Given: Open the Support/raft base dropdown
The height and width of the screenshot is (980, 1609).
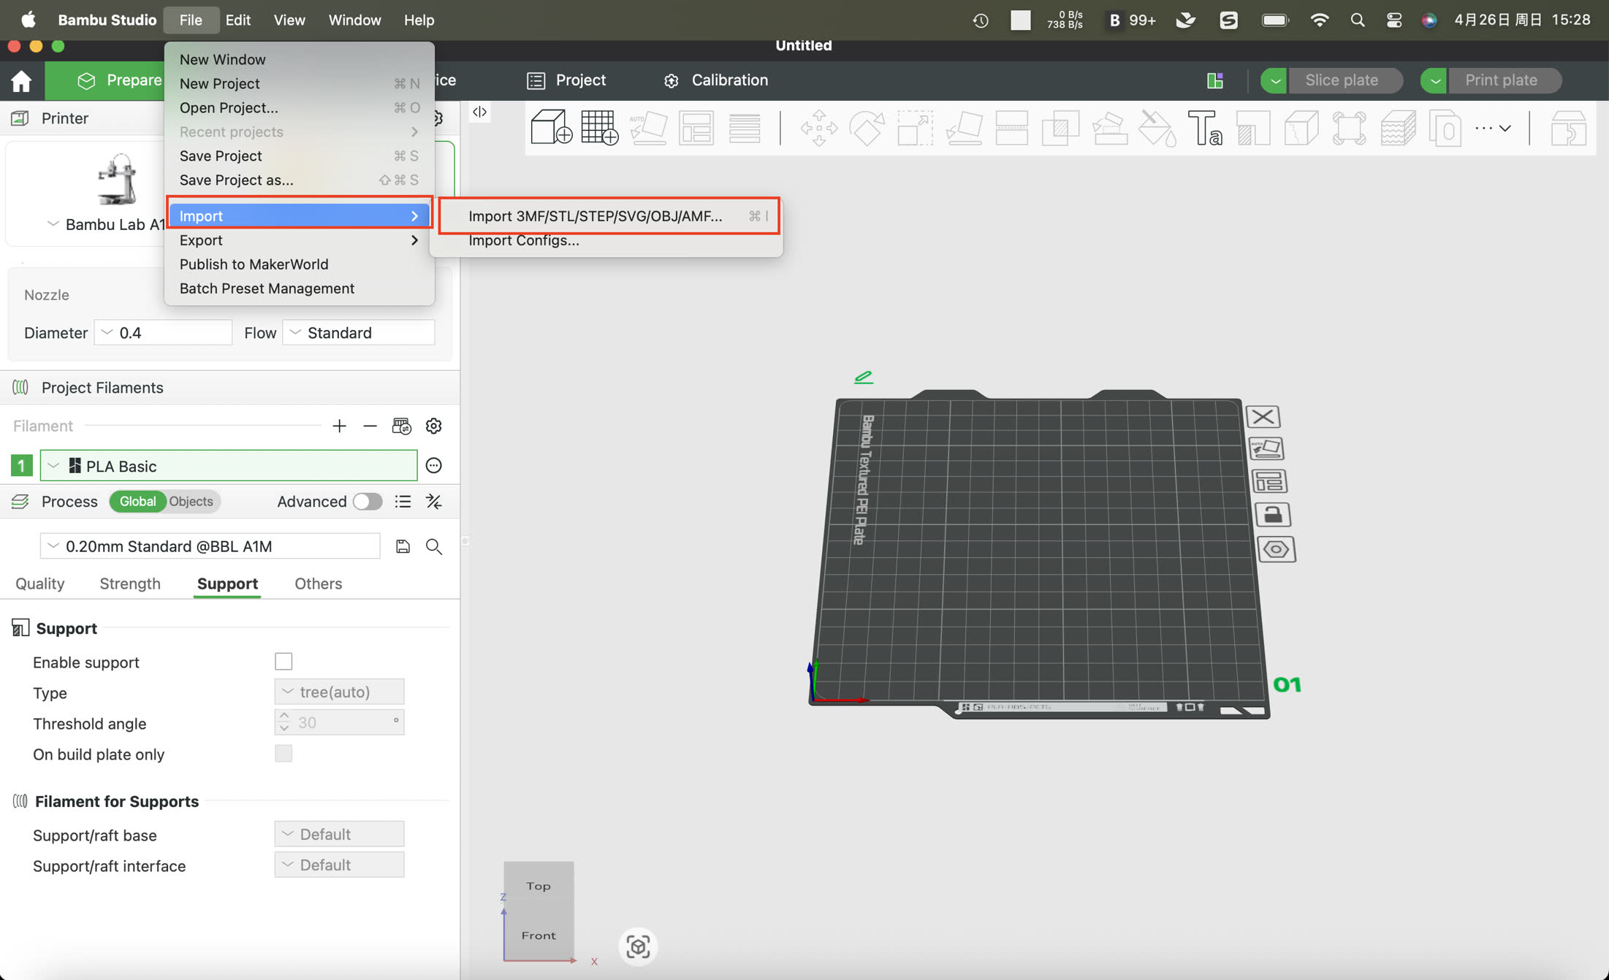Looking at the screenshot, I should [x=339, y=834].
